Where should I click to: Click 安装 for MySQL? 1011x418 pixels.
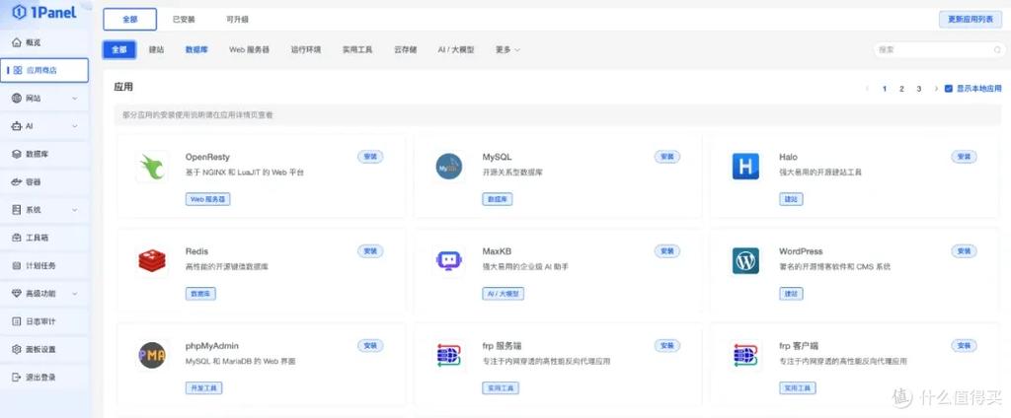click(667, 157)
